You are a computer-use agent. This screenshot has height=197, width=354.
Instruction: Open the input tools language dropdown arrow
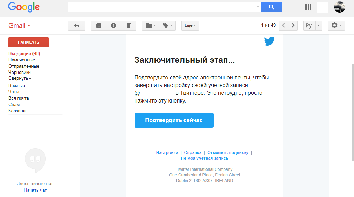point(319,25)
